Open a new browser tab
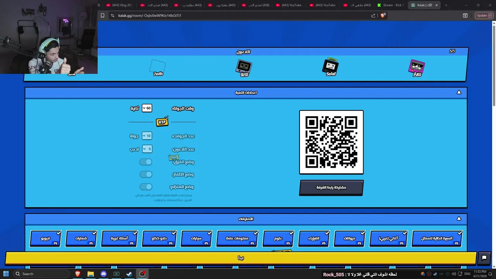The width and height of the screenshot is (496, 279). [446, 5]
